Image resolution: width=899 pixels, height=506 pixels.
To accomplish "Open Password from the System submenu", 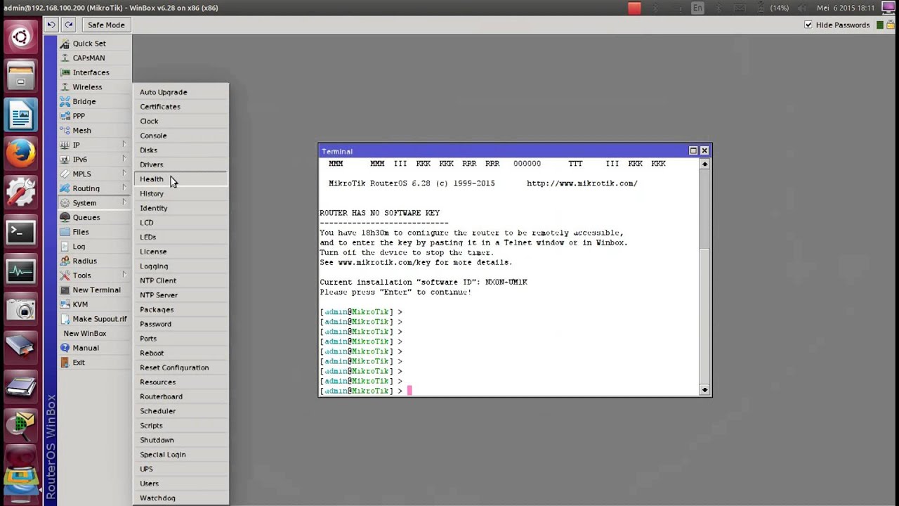I will (x=181, y=324).
